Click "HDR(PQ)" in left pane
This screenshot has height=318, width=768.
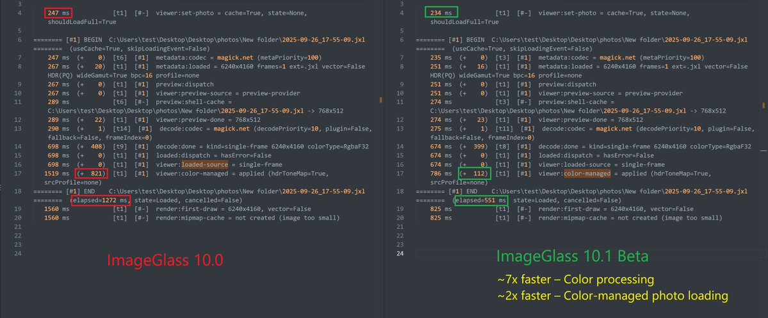point(60,76)
